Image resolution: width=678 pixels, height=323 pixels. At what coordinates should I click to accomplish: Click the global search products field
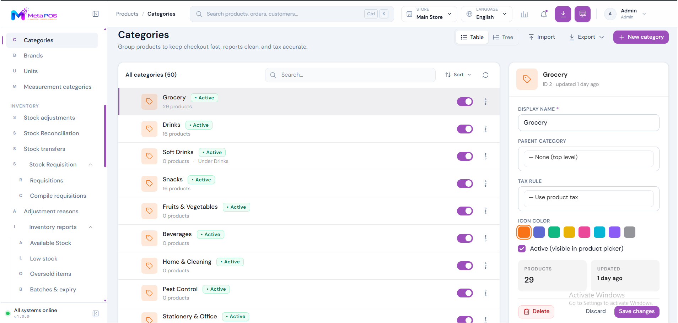click(x=291, y=14)
